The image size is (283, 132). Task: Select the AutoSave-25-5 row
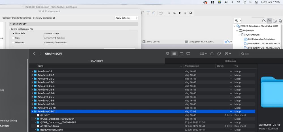point(143,90)
